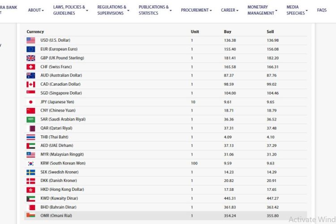
Task: Select MYR (Malaysian Ringgit) label
Action: 62,154
